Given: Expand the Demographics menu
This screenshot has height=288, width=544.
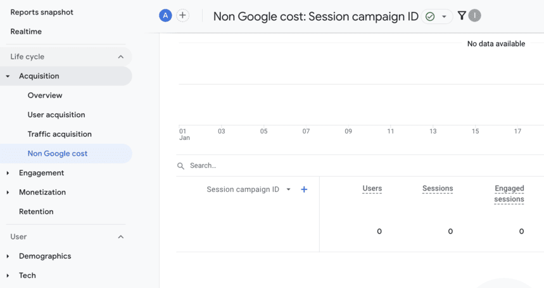Looking at the screenshot, I should point(44,256).
